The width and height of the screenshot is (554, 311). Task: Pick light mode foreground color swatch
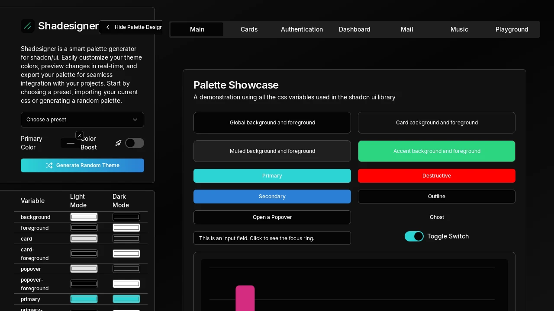pyautogui.click(x=84, y=228)
